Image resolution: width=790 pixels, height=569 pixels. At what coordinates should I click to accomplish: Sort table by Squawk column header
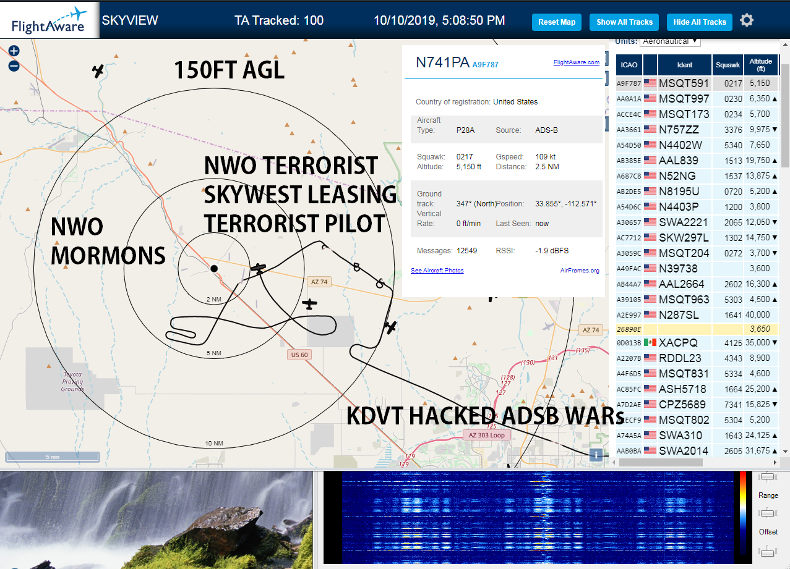click(728, 64)
